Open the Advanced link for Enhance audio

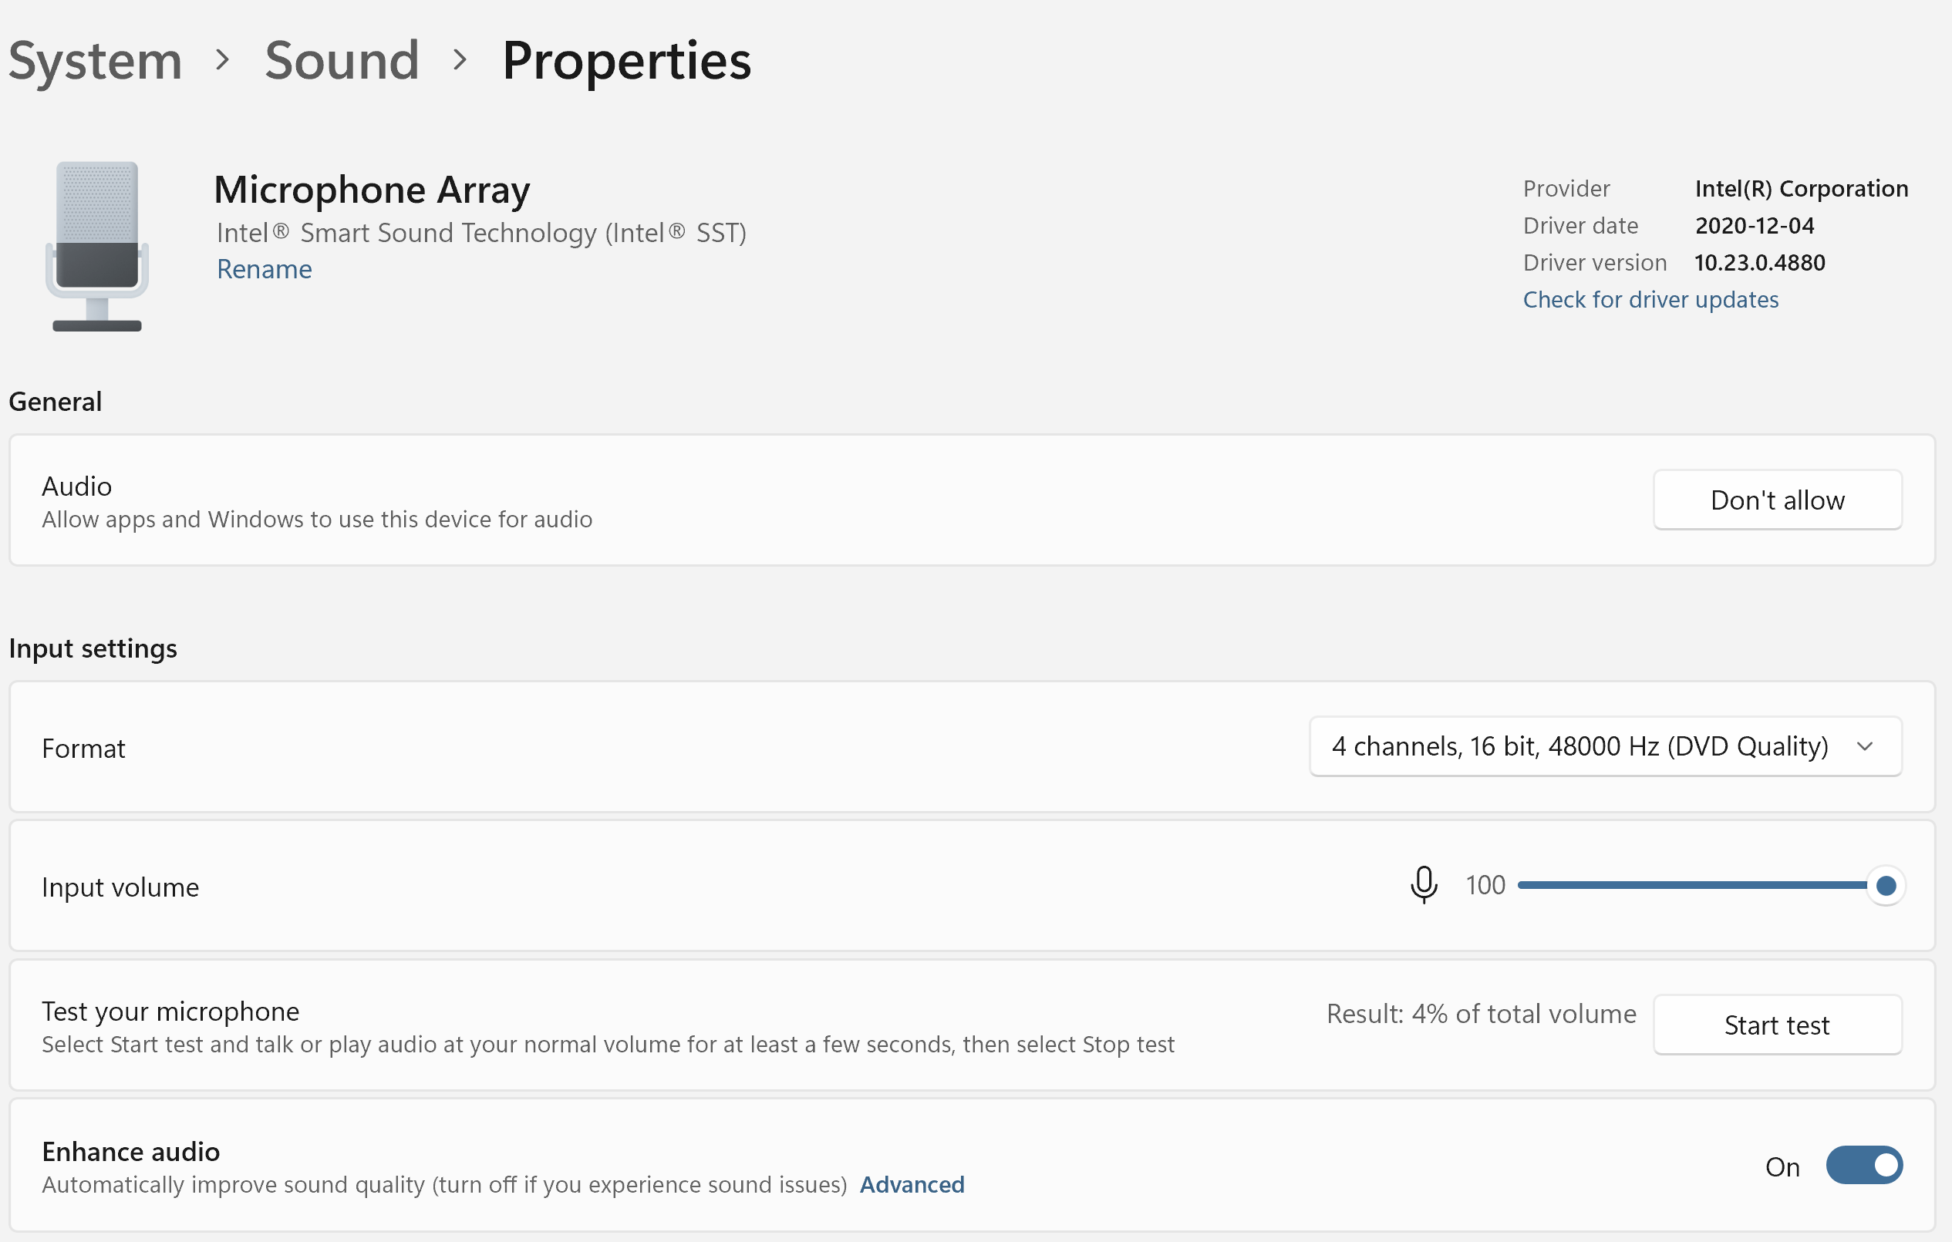(x=912, y=1184)
